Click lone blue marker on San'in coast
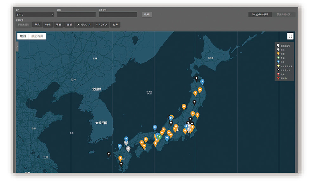The width and height of the screenshot is (317, 184). coord(155,128)
